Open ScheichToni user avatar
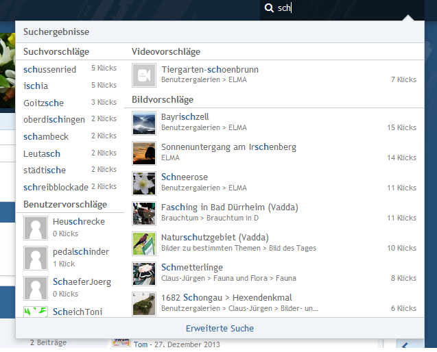The height and width of the screenshot is (352, 437). (x=36, y=312)
